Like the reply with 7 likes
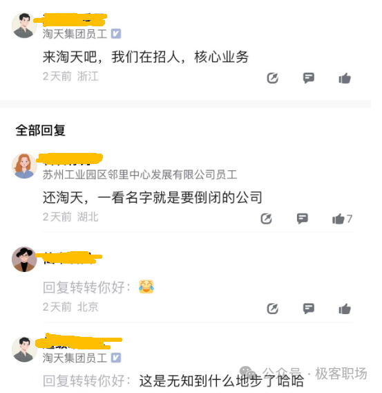The image size is (382, 393). click(342, 219)
